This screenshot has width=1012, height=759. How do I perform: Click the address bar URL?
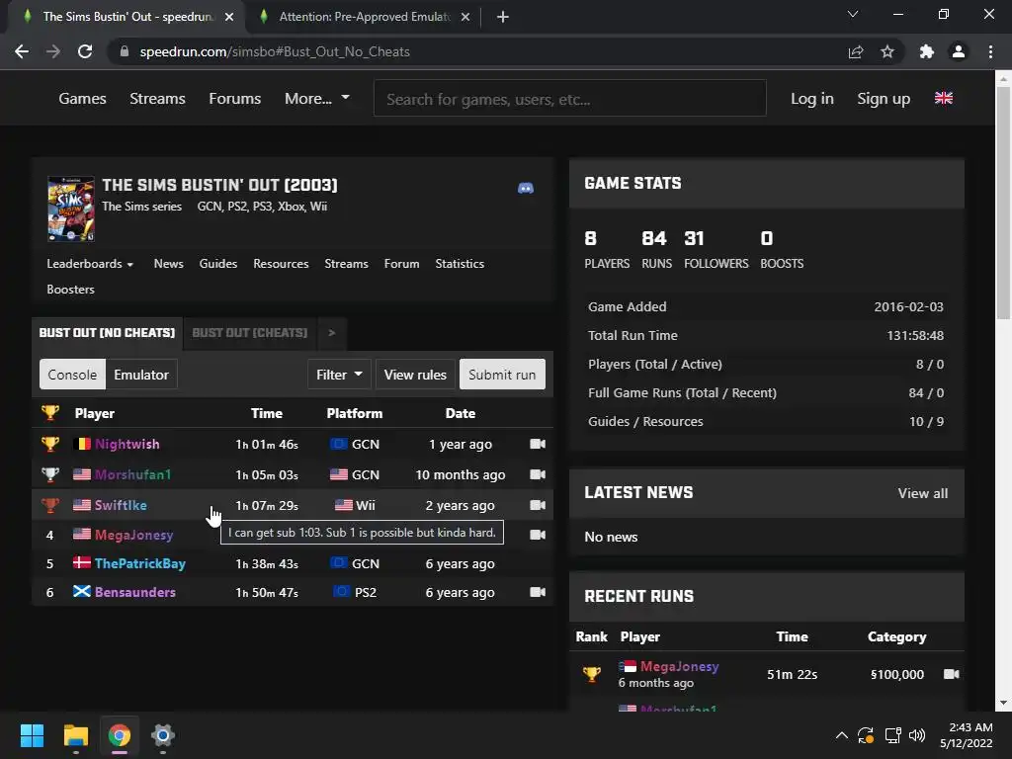coord(275,51)
